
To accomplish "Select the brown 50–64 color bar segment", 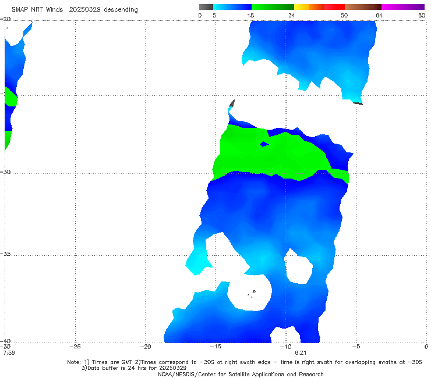I will pos(363,7).
